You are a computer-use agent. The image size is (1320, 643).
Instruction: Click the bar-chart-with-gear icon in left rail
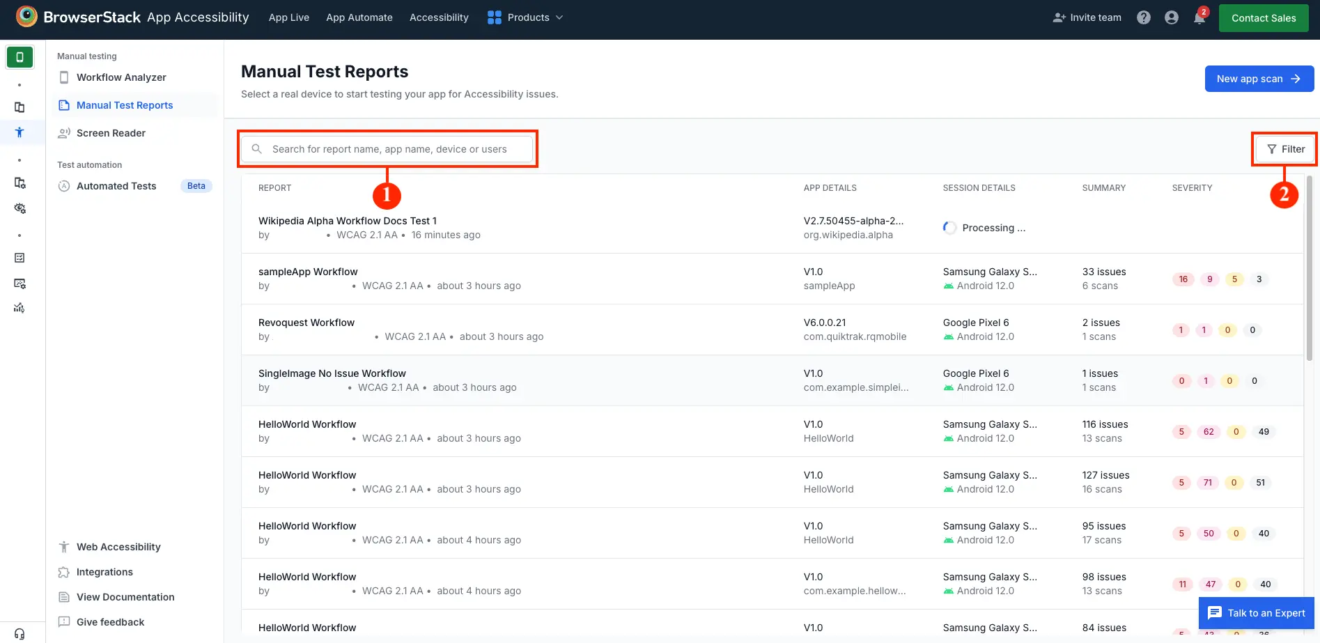(x=20, y=308)
